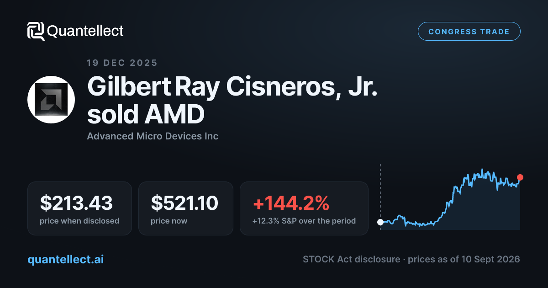Click the AMD company logo avatar

point(51,100)
